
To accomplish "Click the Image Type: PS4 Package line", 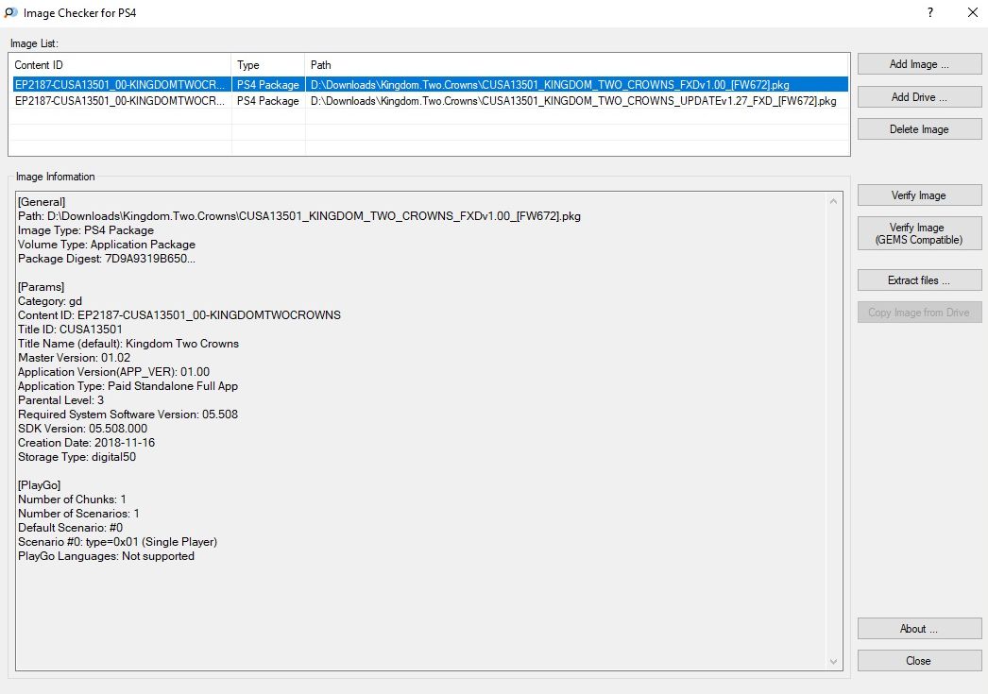I will click(x=86, y=230).
